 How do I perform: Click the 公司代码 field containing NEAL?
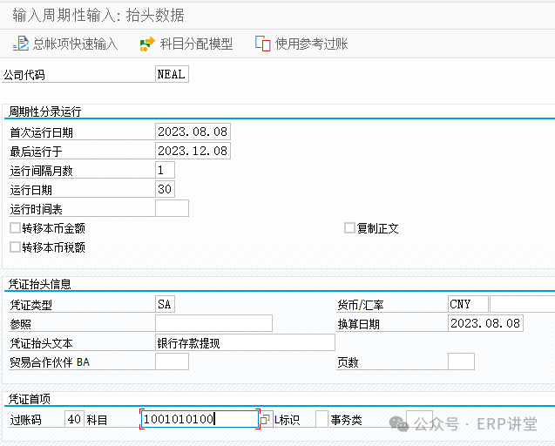pos(171,74)
